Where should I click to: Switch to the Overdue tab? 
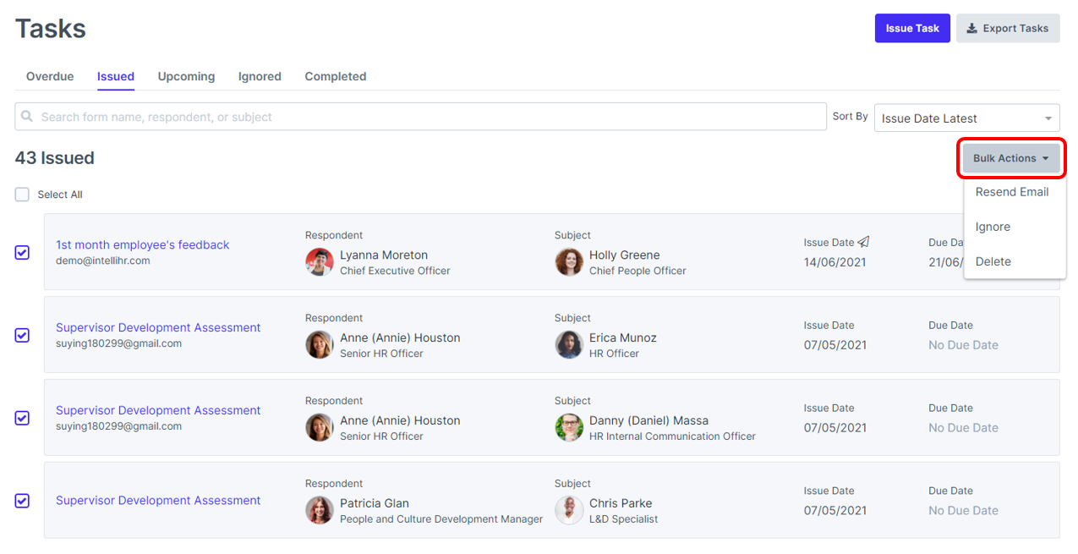49,76
